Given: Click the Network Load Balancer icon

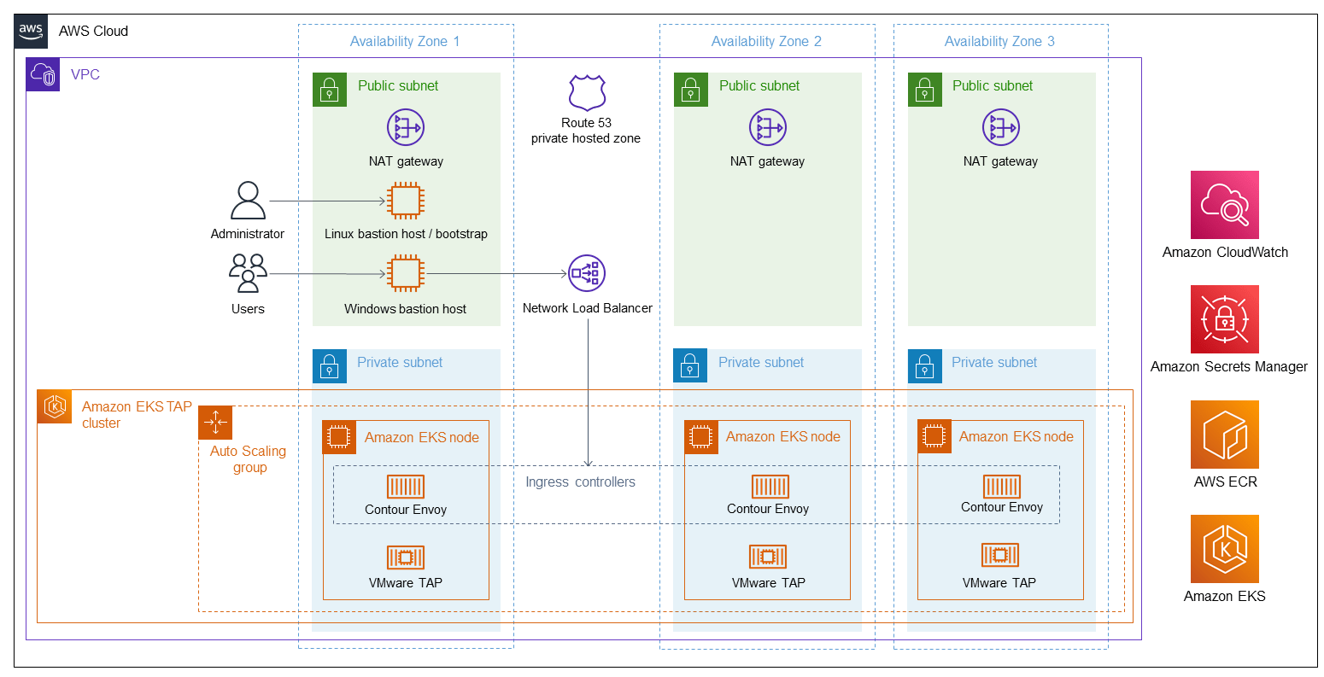Looking at the screenshot, I should click(585, 273).
